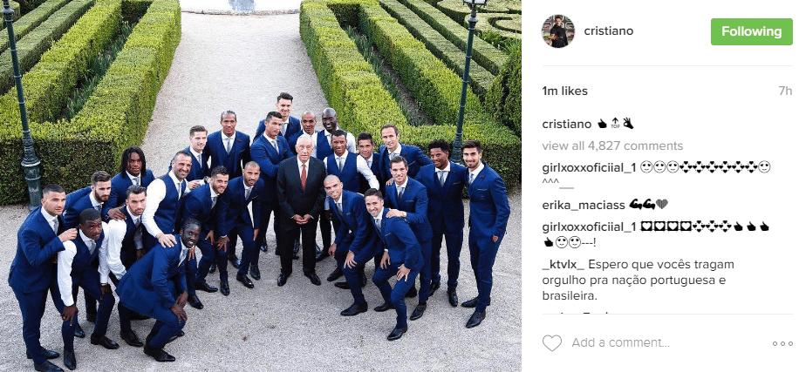Image resolution: width=799 pixels, height=372 pixels.
Task: Open first girlxoxxoficiial_1 comment username
Action: coord(589,167)
